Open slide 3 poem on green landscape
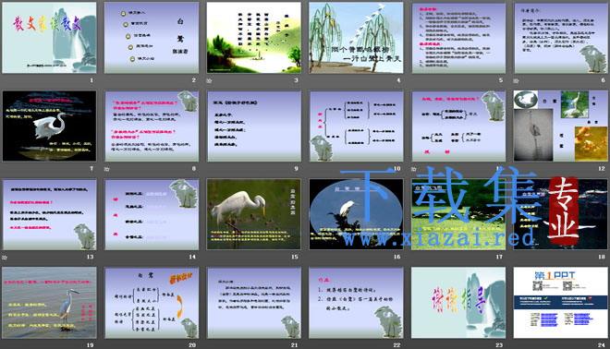This screenshot has width=610, height=349. coord(253,38)
